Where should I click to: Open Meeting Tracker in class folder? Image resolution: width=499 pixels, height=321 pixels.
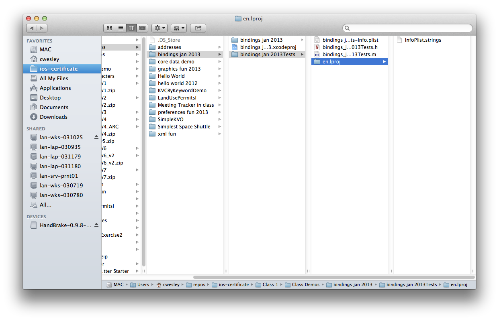(185, 105)
